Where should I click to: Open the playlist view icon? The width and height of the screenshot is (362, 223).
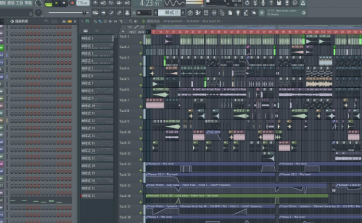(x=190, y=13)
